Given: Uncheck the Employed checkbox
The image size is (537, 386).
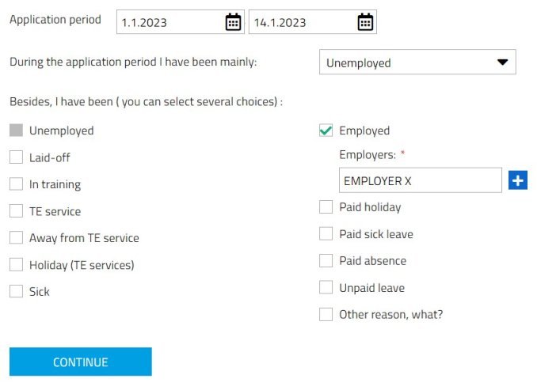Looking at the screenshot, I should click(x=326, y=131).
